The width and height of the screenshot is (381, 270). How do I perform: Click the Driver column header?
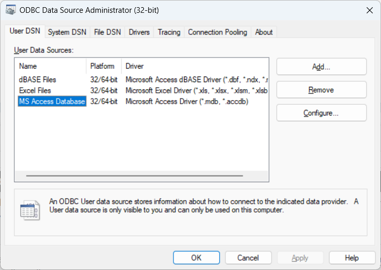click(195, 66)
